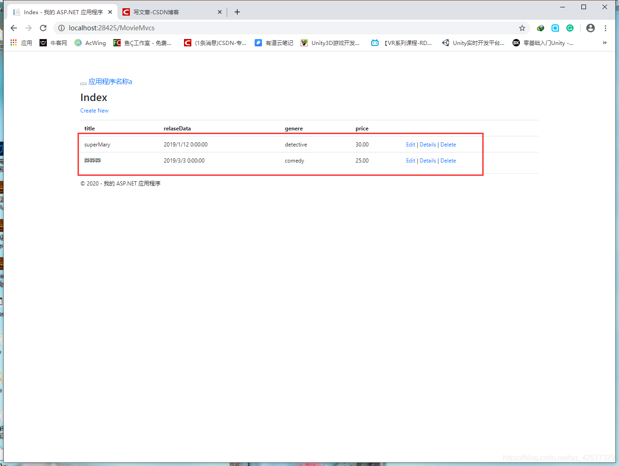
Task: Open the Unity实时开发平台 bookmark
Action: click(x=473, y=43)
